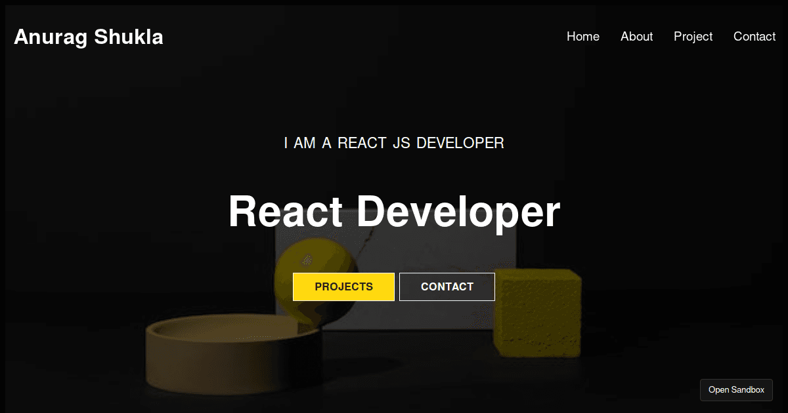This screenshot has height=413, width=788.
Task: Click the Anurag Shukla site title
Action: click(89, 37)
